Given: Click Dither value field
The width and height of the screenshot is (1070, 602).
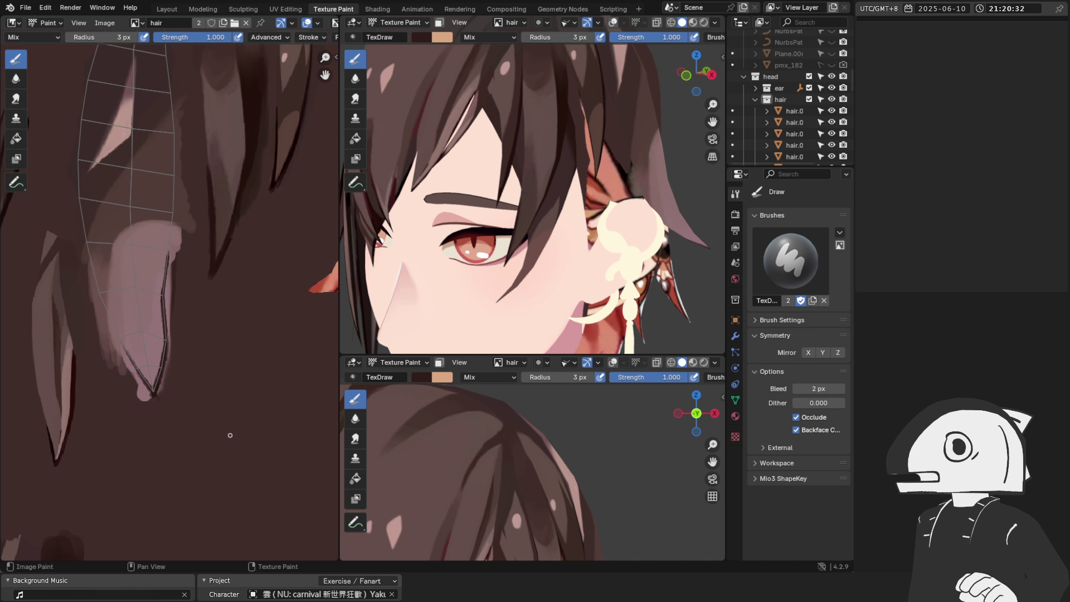Looking at the screenshot, I should pyautogui.click(x=818, y=403).
